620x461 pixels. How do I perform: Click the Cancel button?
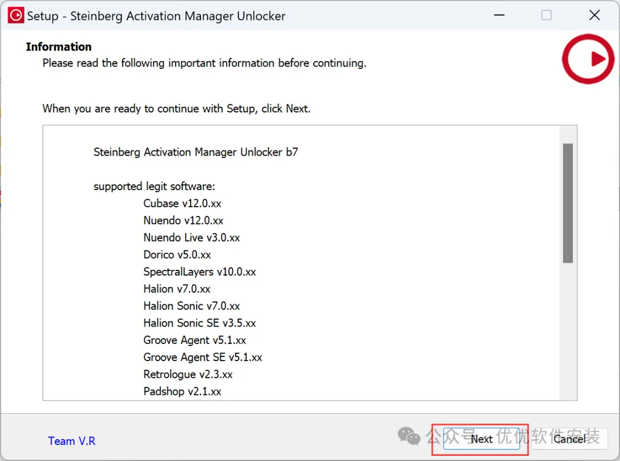(569, 439)
